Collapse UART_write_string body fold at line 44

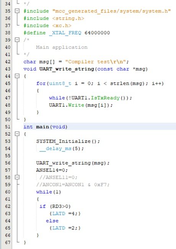click(x=17, y=76)
